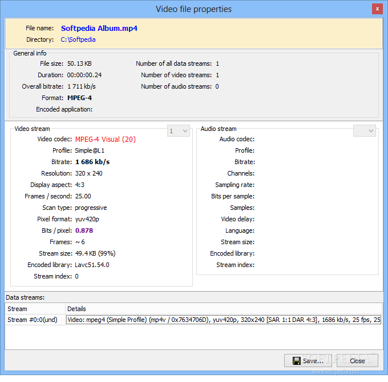
Task: Close window with the red X button
Action: [x=377, y=9]
